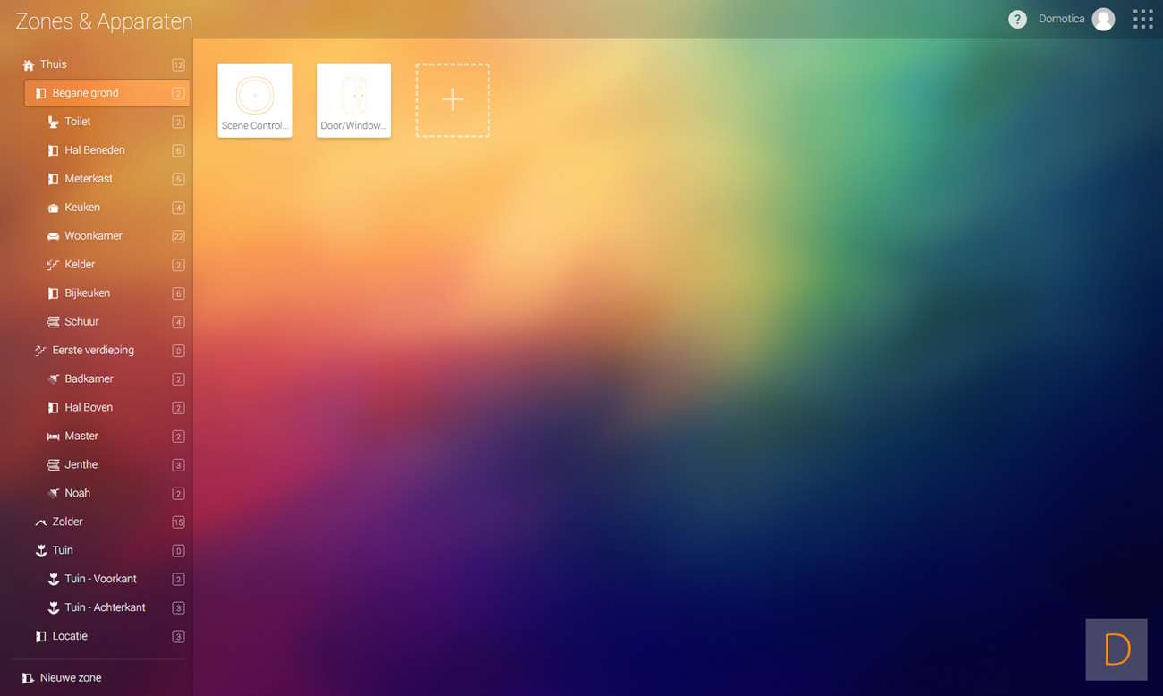Select the Hal Beneden zone
Screen dimensions: 1163x696
pos(95,150)
